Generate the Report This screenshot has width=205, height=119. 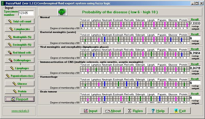[x=20, y=99]
